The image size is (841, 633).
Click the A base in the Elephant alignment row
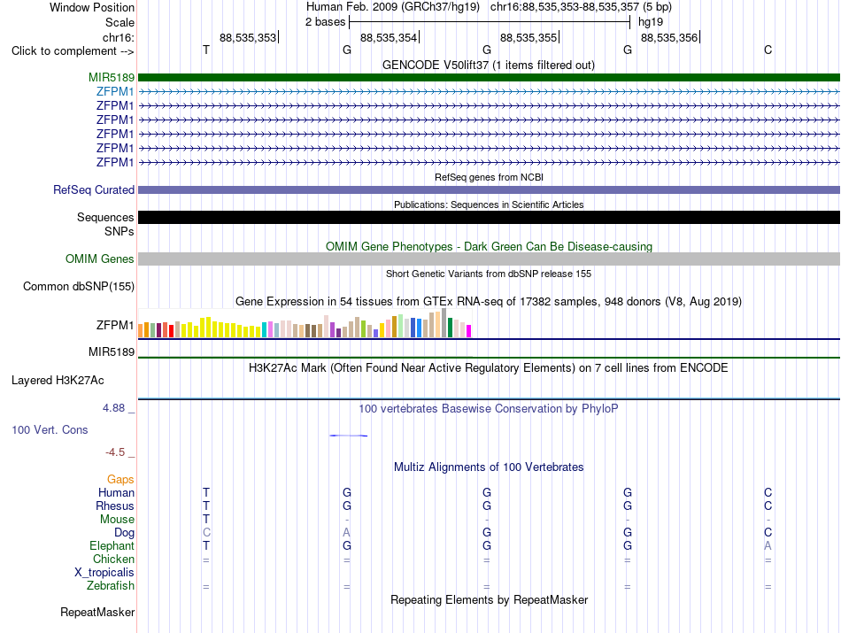[768, 545]
